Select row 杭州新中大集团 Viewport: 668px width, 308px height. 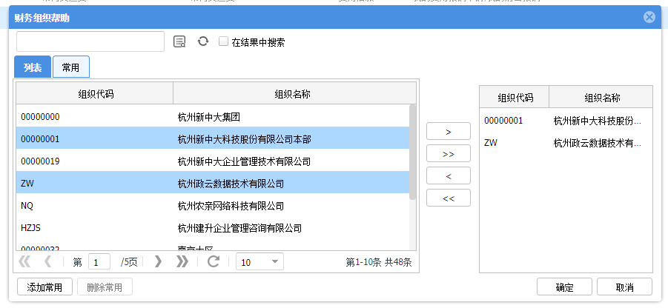(213, 116)
